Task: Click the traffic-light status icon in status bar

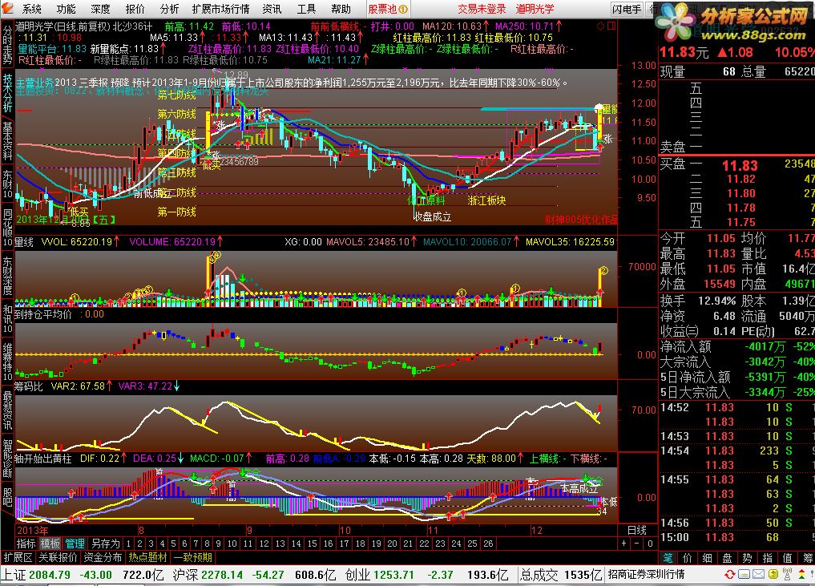Action: tap(803, 575)
